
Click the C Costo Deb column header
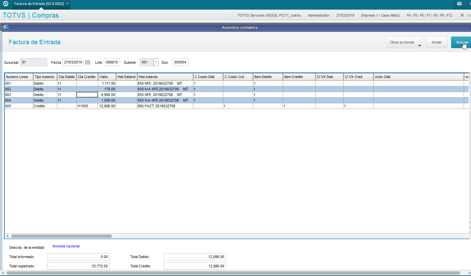click(208, 77)
